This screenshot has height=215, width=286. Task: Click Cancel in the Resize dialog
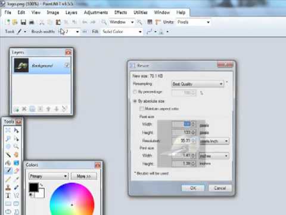click(220, 188)
